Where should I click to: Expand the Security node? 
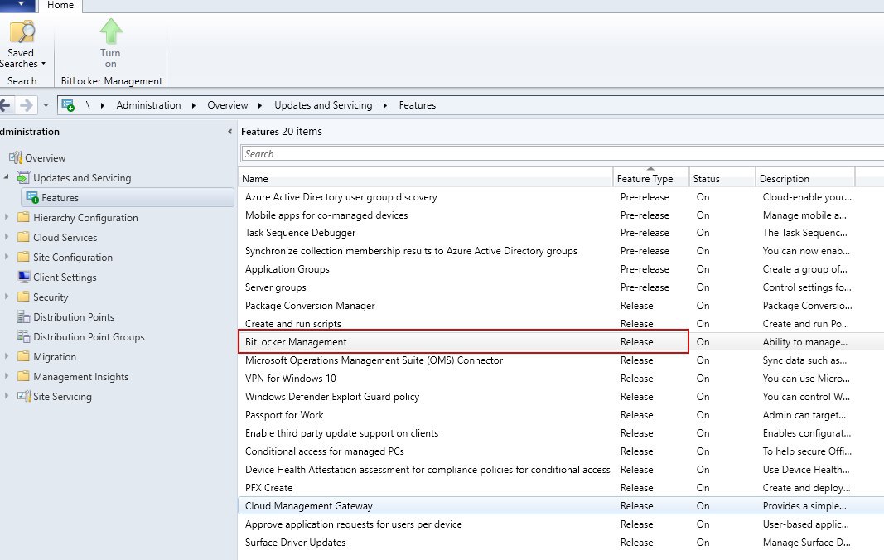click(x=6, y=296)
